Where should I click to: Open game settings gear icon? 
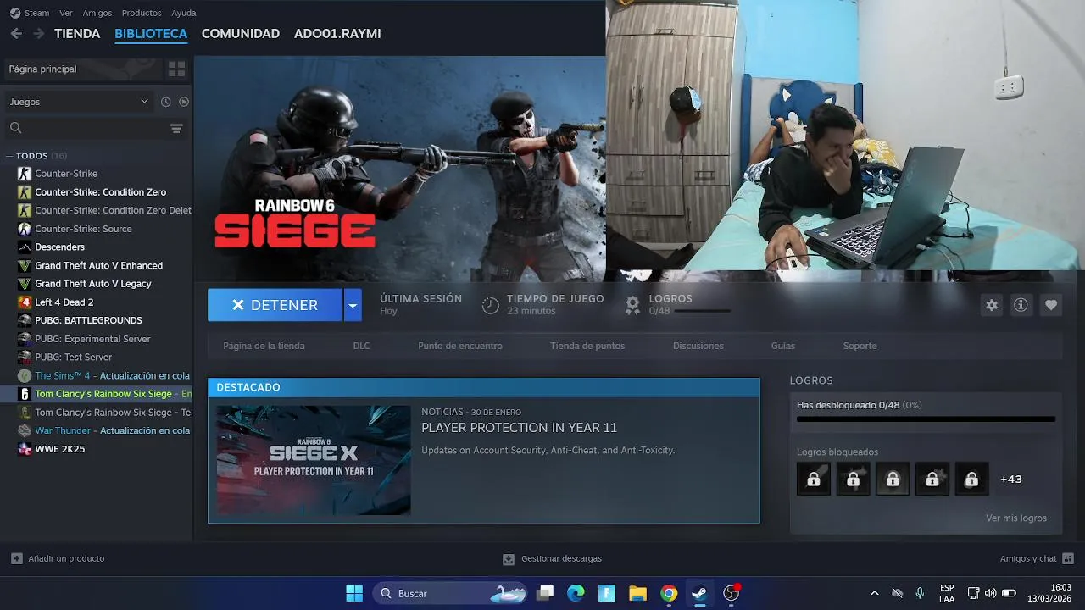992,305
